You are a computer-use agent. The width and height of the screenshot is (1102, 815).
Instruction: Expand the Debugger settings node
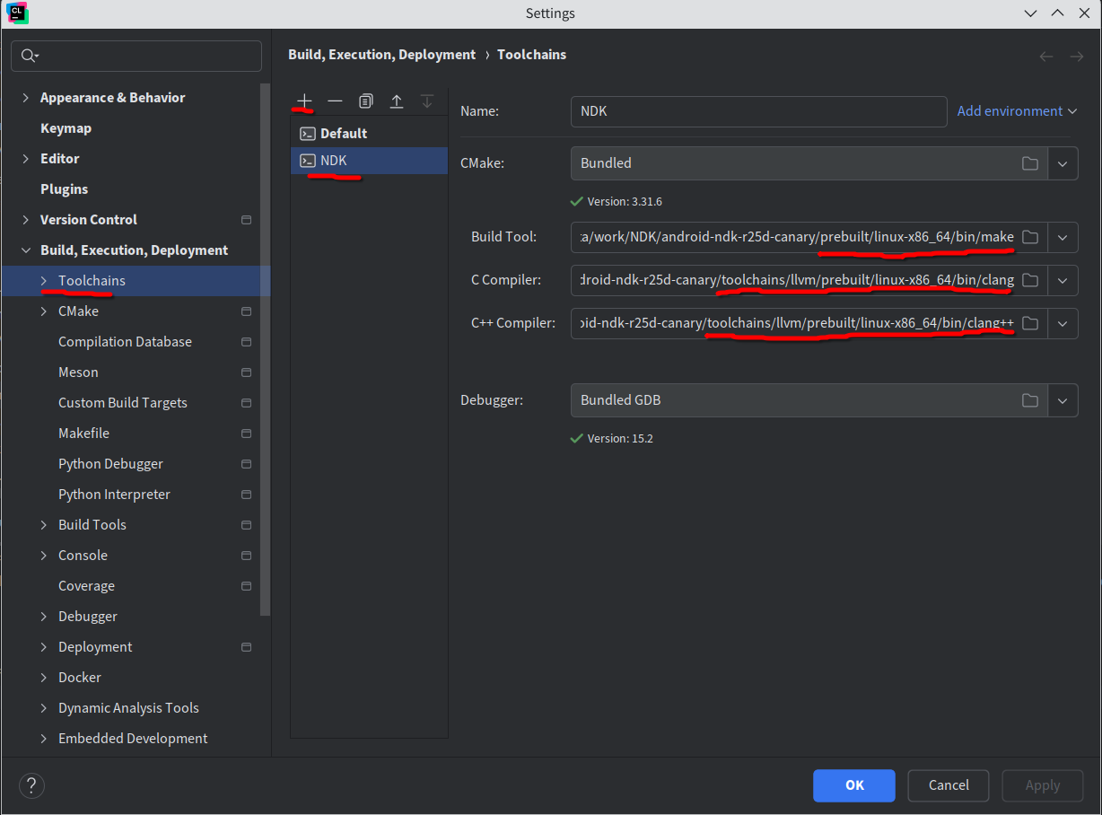43,617
